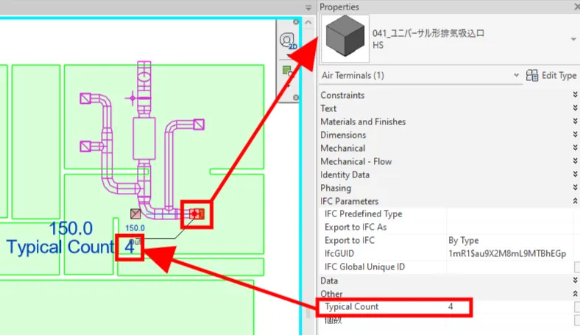
Task: Click the rectangular duct equipment box in the center
Action: [141, 138]
